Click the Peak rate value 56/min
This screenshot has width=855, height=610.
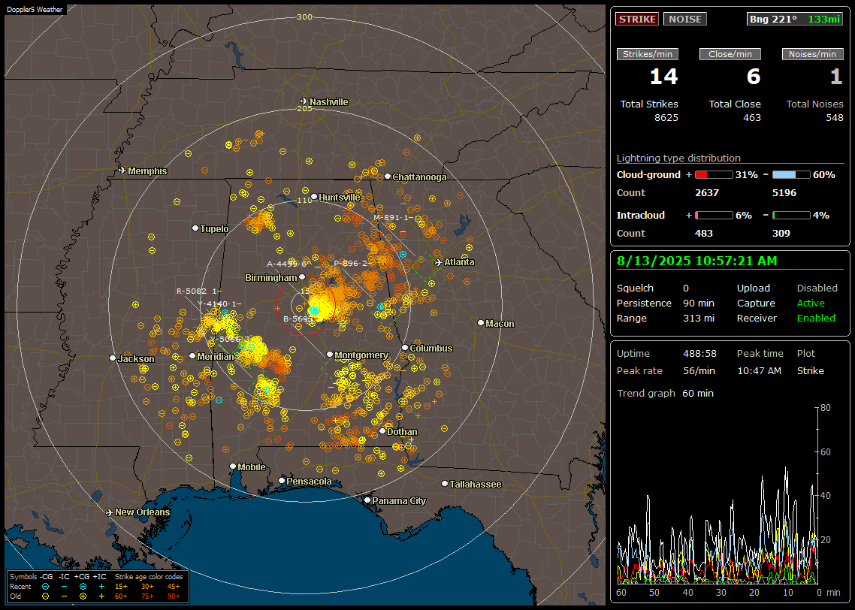699,371
